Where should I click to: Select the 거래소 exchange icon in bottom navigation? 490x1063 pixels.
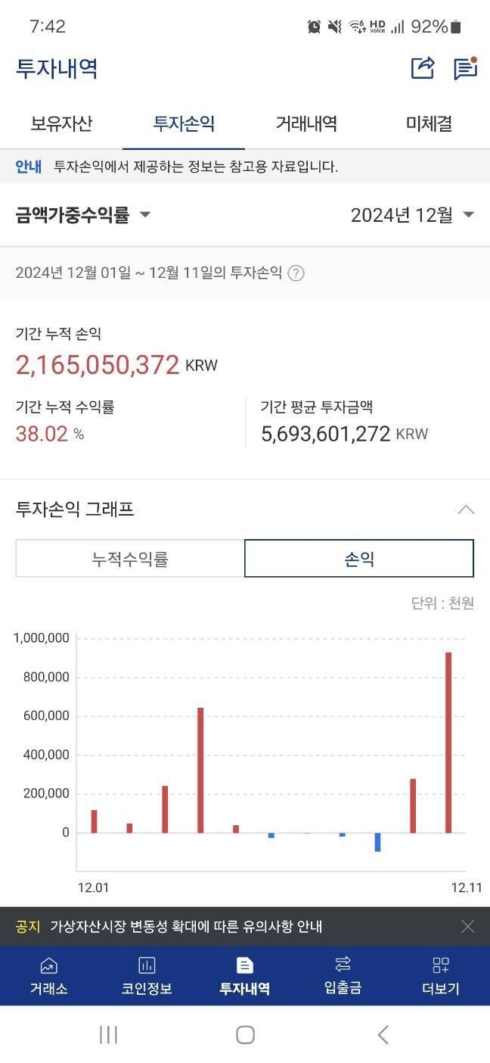48,975
